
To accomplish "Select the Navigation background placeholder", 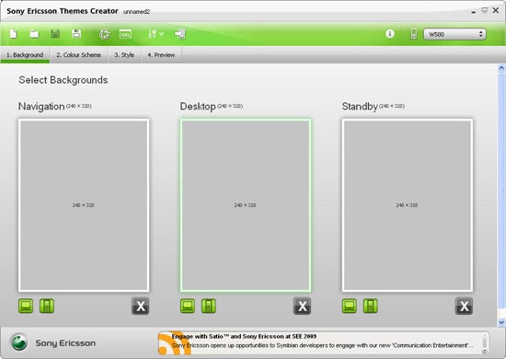I will click(84, 205).
